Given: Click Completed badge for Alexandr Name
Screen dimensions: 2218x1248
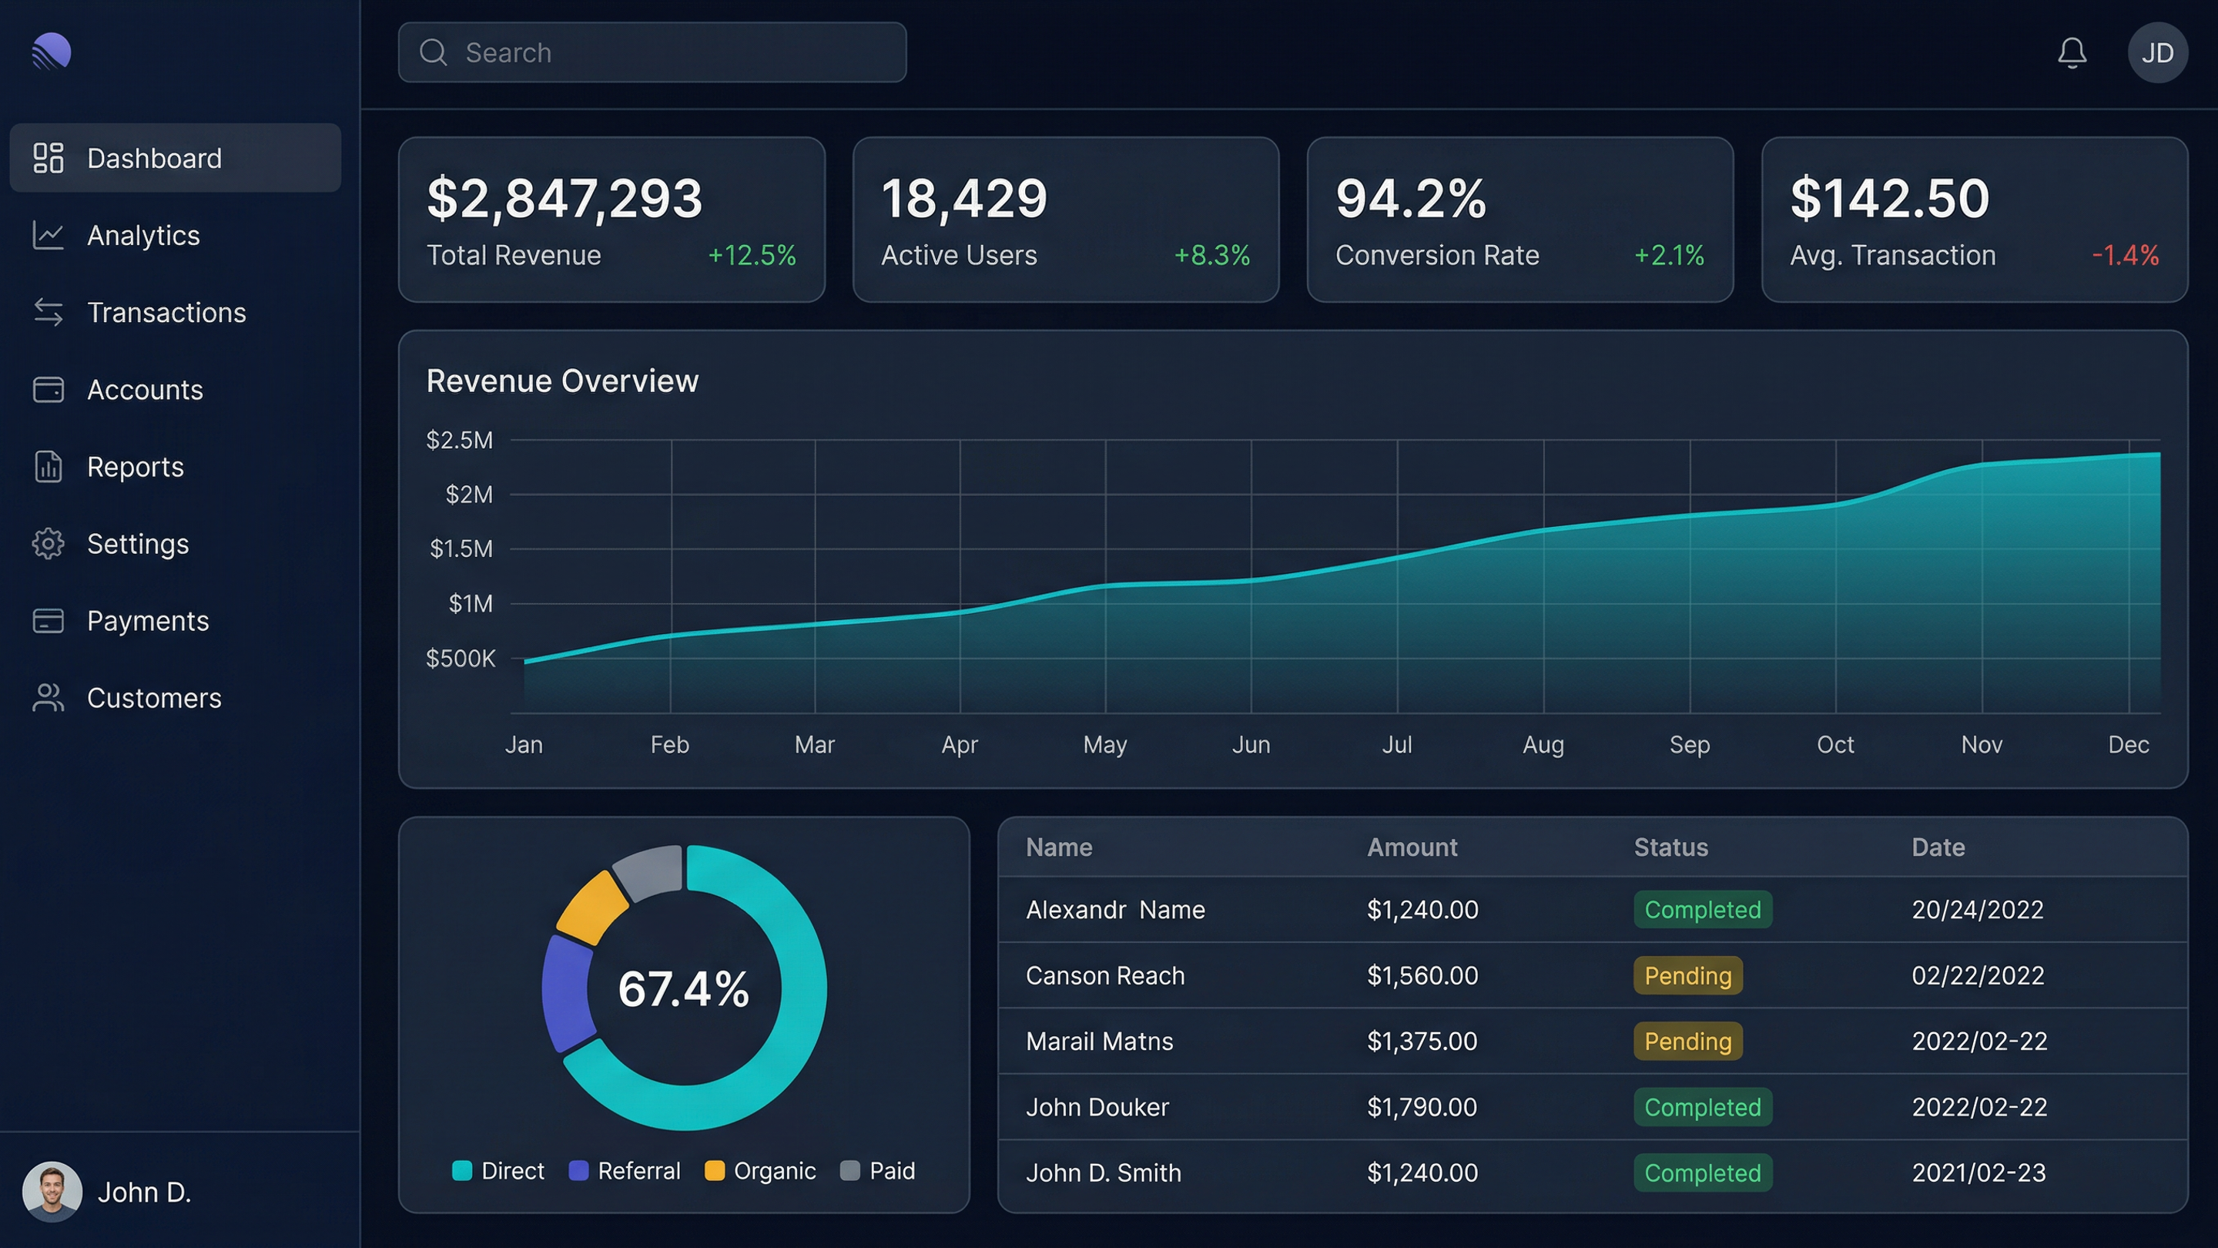Looking at the screenshot, I should click(1702, 910).
